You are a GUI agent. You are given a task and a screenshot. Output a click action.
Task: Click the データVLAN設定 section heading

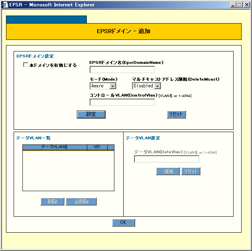pyautogui.click(x=143, y=138)
